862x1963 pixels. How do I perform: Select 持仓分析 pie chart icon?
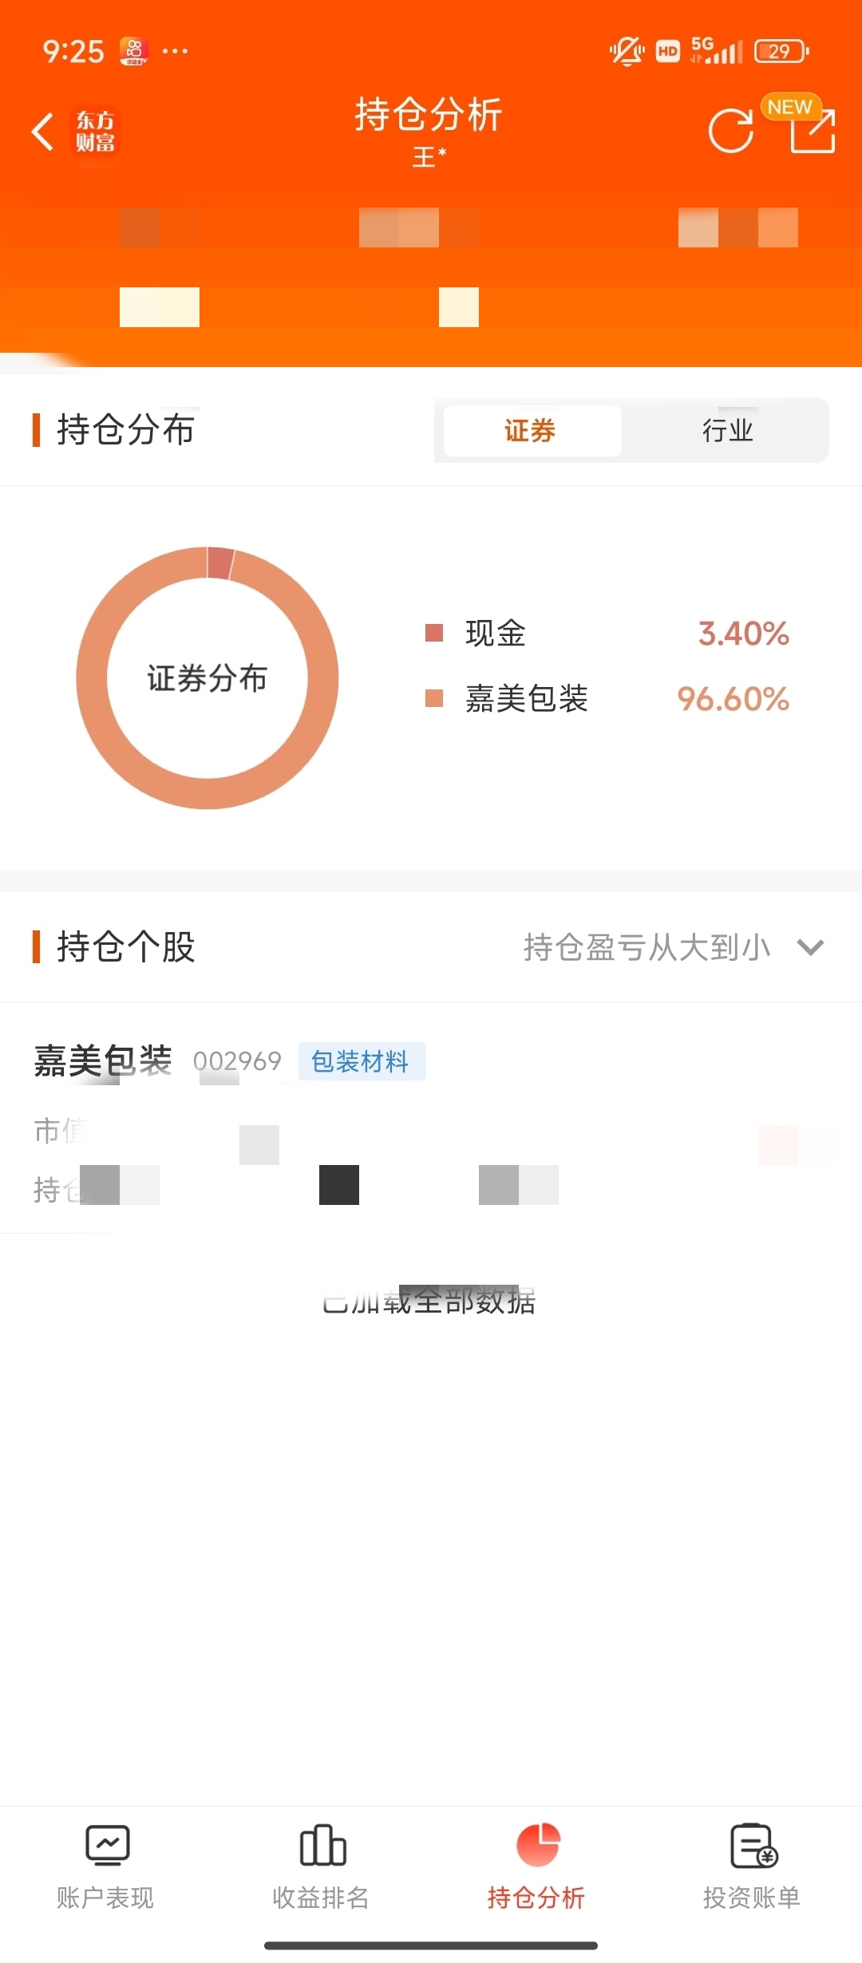point(538,1845)
